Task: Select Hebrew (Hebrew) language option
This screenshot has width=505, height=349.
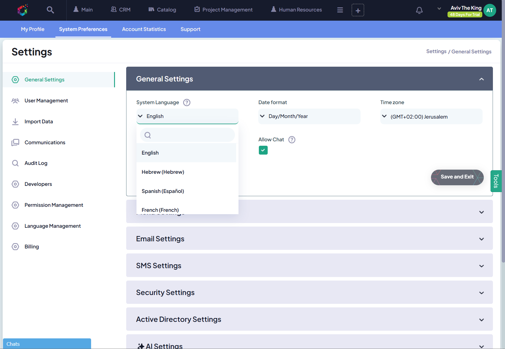Action: click(x=163, y=172)
